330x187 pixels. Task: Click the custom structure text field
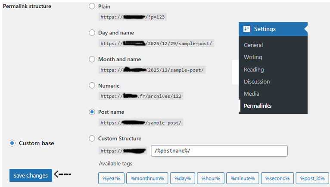[219, 151]
